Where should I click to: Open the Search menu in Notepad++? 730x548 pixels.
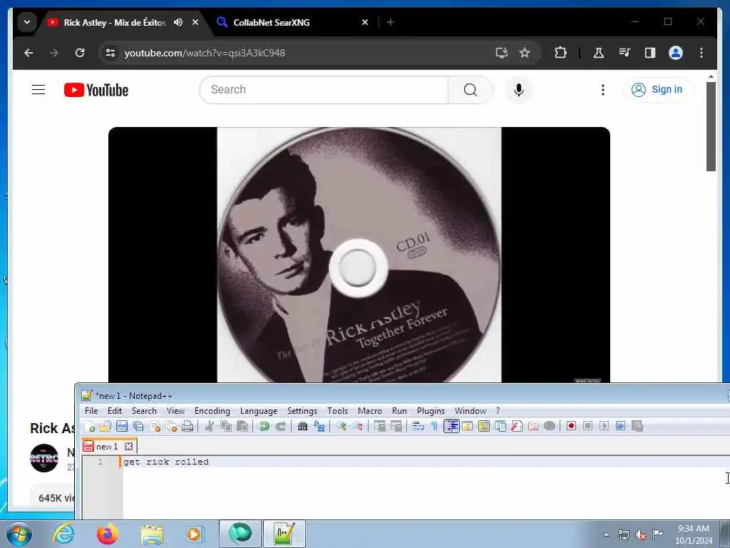pos(144,410)
